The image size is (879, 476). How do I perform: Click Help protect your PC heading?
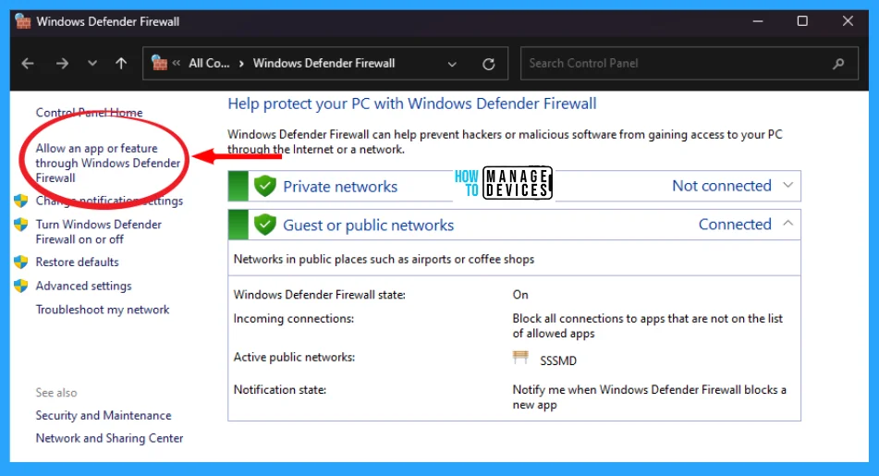[412, 104]
